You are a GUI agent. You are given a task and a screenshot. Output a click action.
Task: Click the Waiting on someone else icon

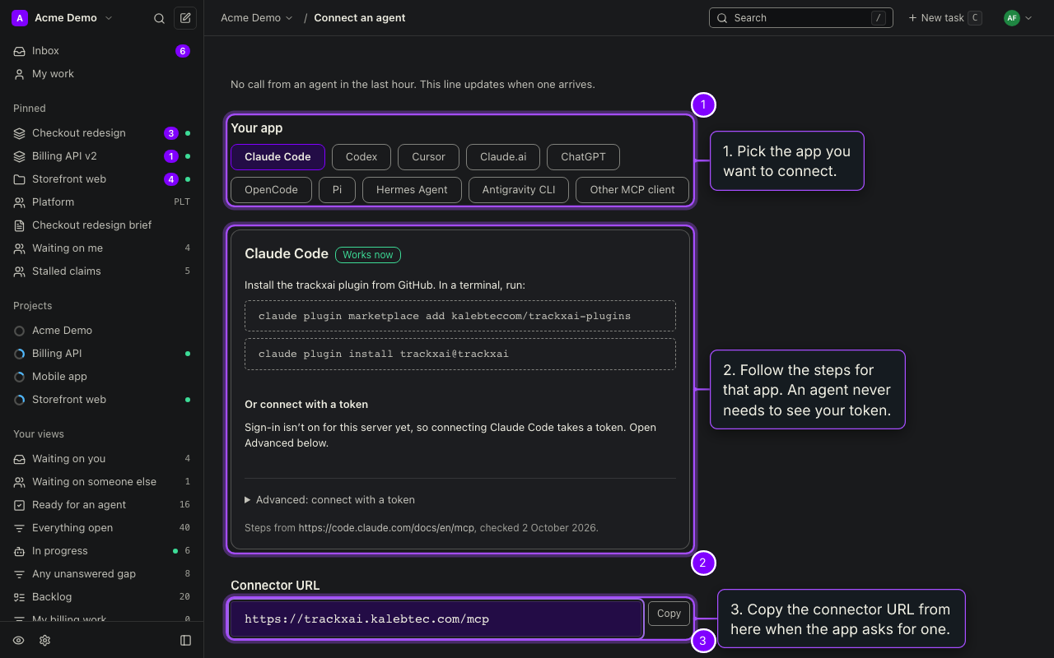click(x=19, y=482)
